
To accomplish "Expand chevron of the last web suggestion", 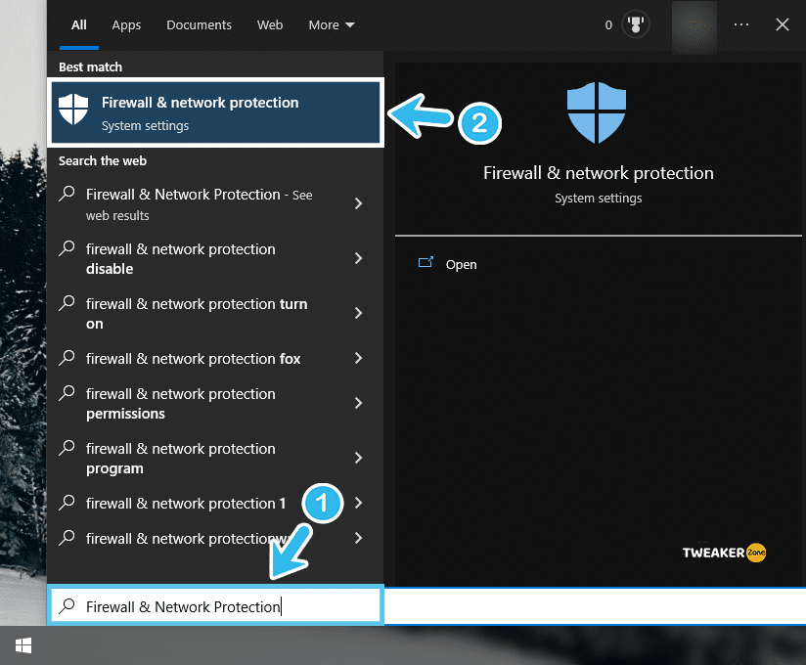I will [x=359, y=538].
